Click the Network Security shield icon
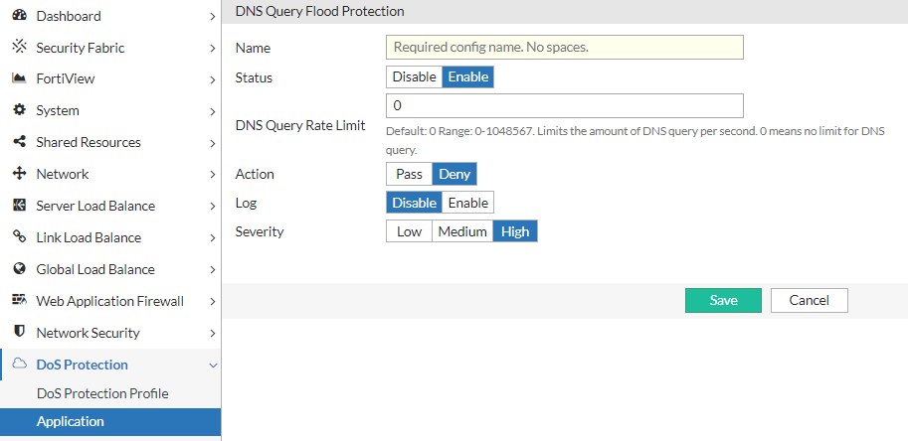 click(x=18, y=332)
